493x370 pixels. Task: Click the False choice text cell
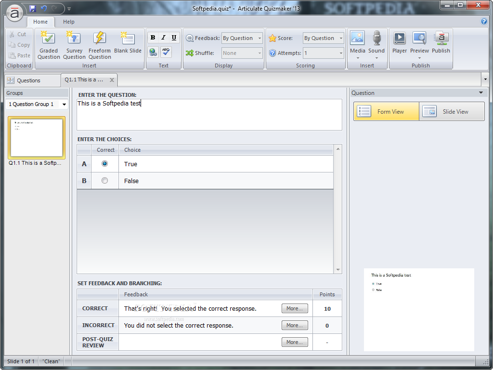pyautogui.click(x=226, y=181)
